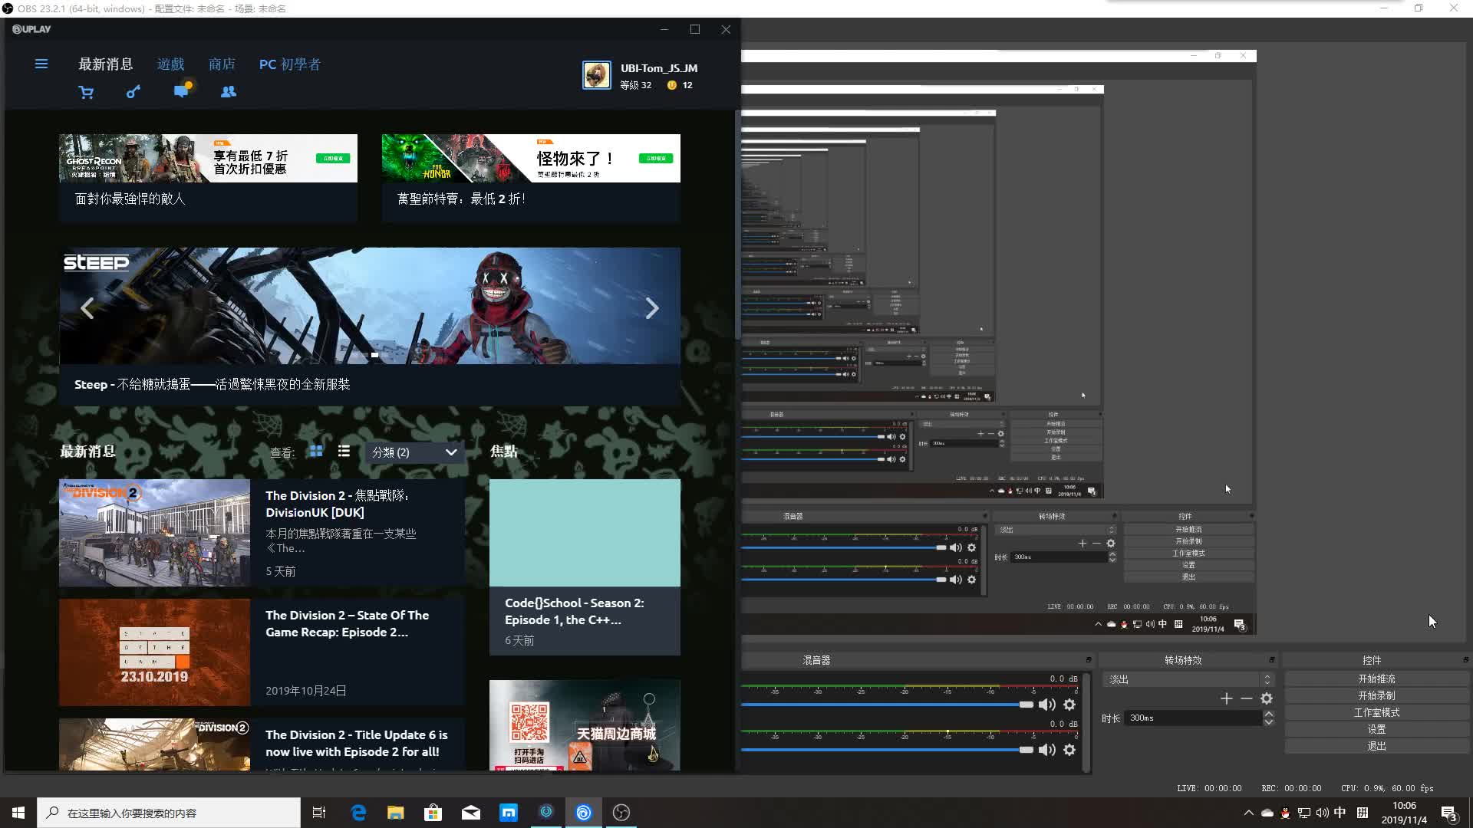Open OBS 设置 settings
This screenshot has height=828, width=1473.
(x=1377, y=730)
